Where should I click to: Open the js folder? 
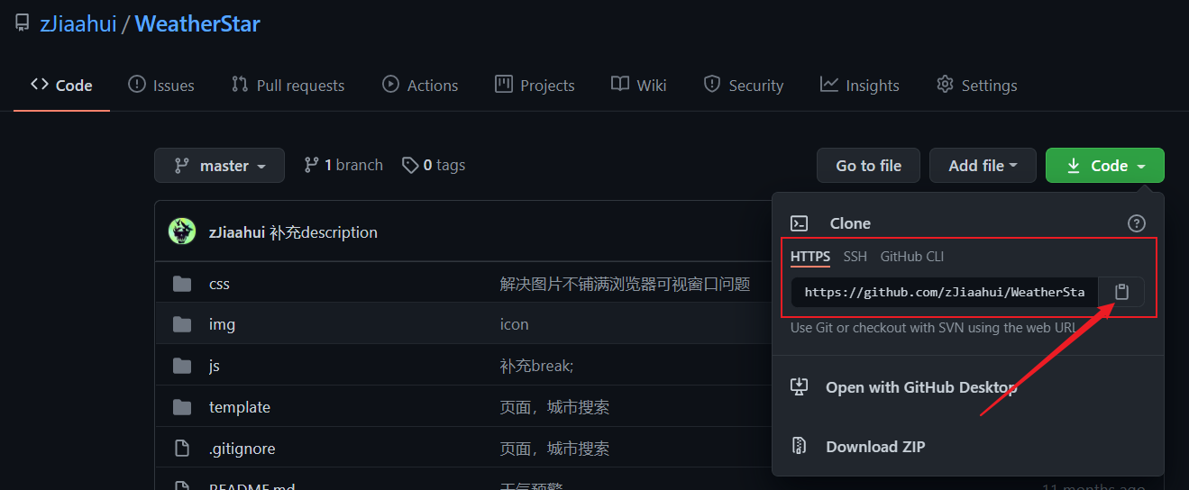pos(215,366)
